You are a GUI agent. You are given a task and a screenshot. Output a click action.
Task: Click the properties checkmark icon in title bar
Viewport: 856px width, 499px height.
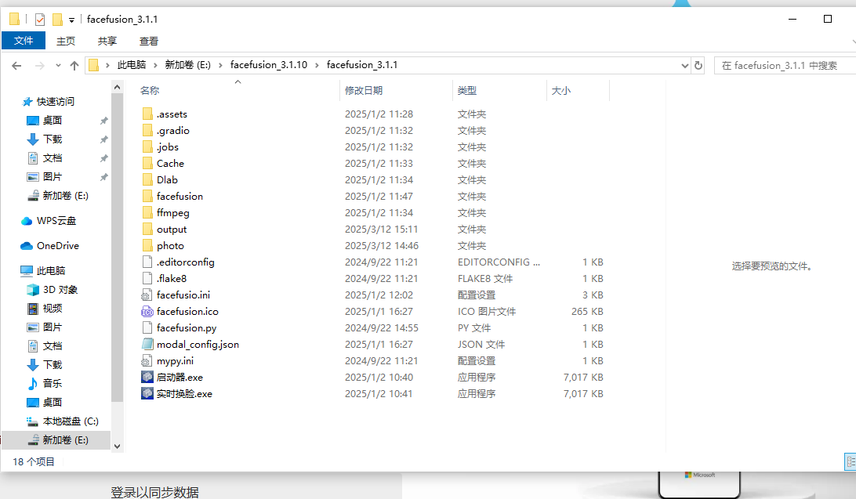pos(40,20)
